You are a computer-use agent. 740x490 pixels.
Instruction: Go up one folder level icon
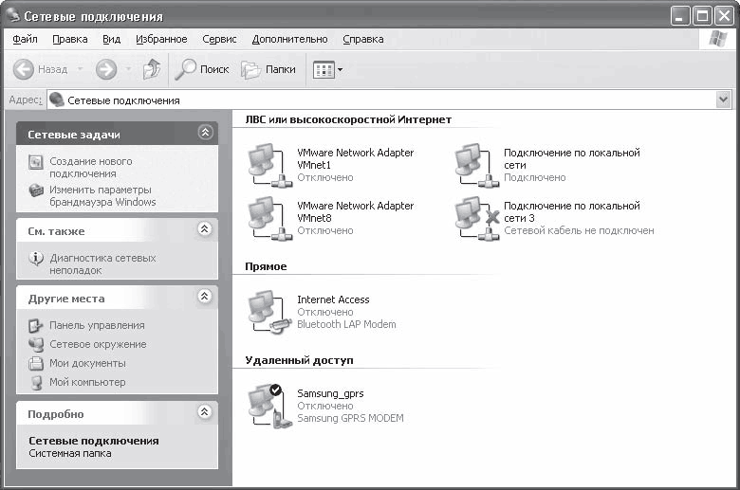point(152,69)
